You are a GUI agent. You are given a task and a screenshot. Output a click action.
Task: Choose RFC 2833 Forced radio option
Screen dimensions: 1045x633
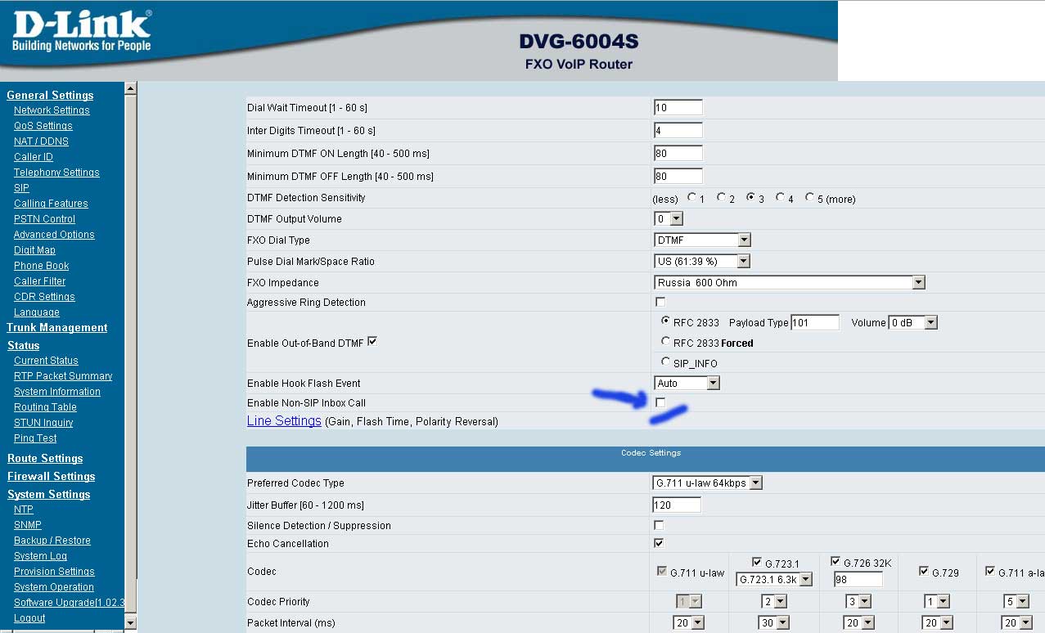tap(665, 342)
